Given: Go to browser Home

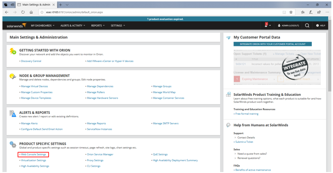Looking at the screenshot, I should tap(31, 12).
